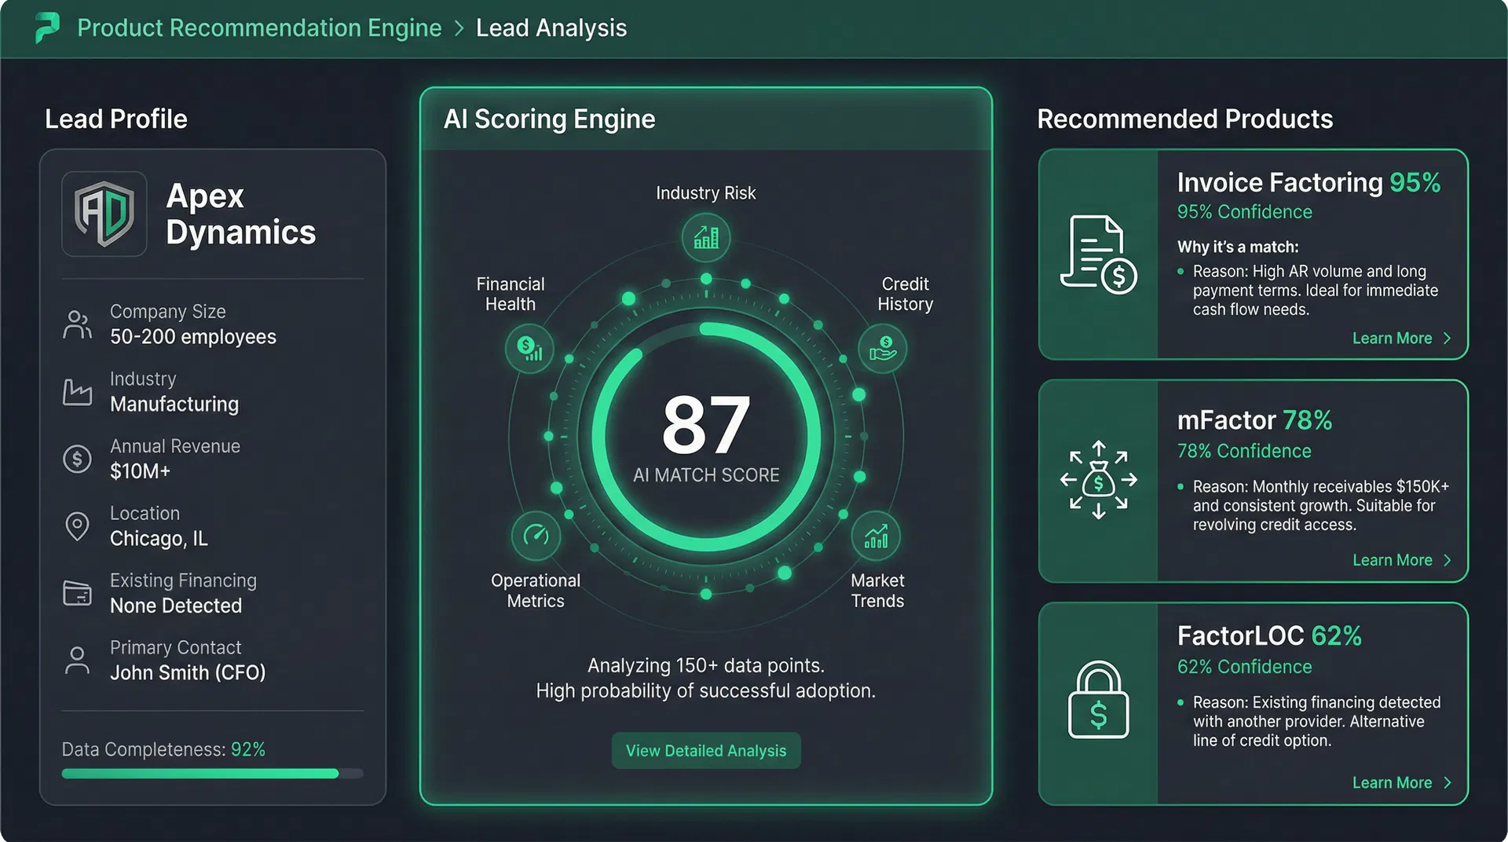Open the Operational Metrics gauge icon
Viewport: 1508px width, 842px height.
coord(536,536)
